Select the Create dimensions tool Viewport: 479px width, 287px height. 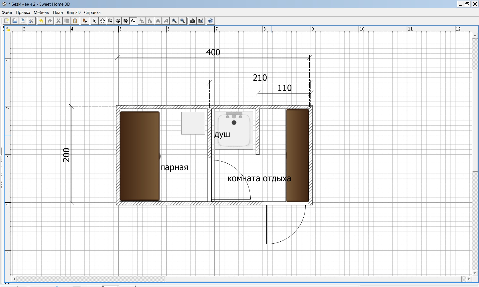coord(125,21)
